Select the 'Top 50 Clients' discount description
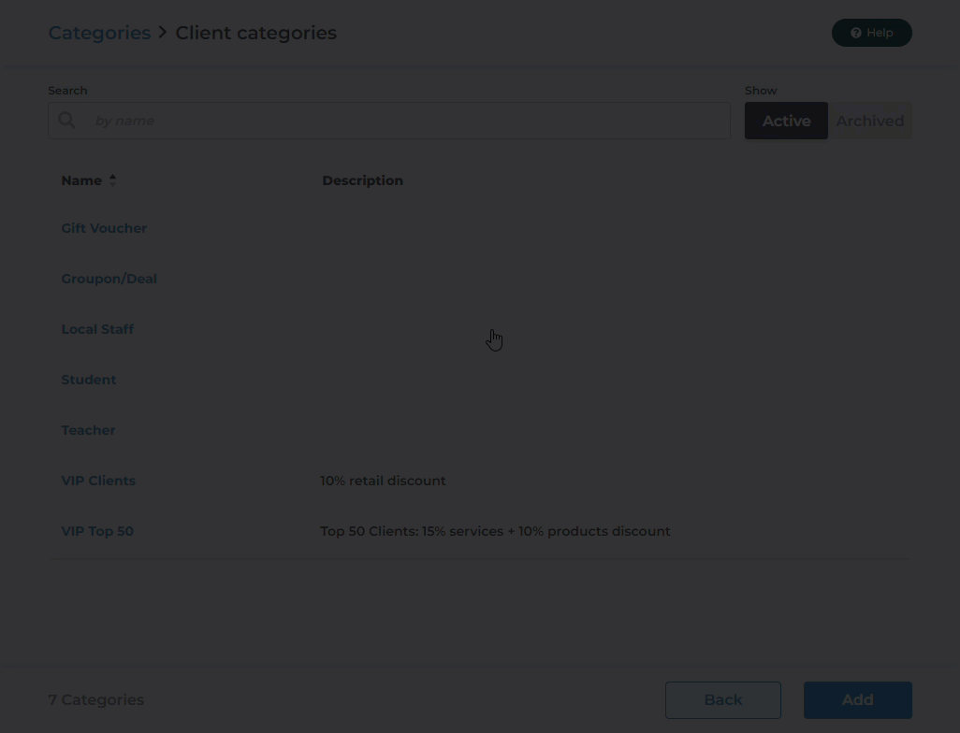Screen dimensions: 960x733 (x=495, y=531)
